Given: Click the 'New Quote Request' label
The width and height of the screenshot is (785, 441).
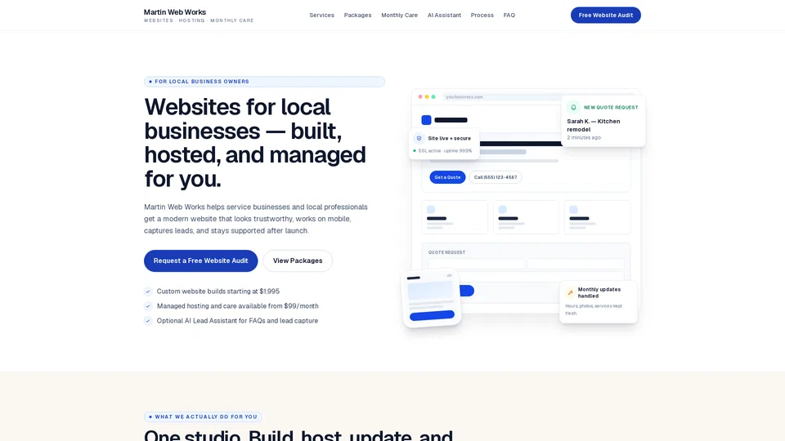Looking at the screenshot, I should pyautogui.click(x=611, y=108).
